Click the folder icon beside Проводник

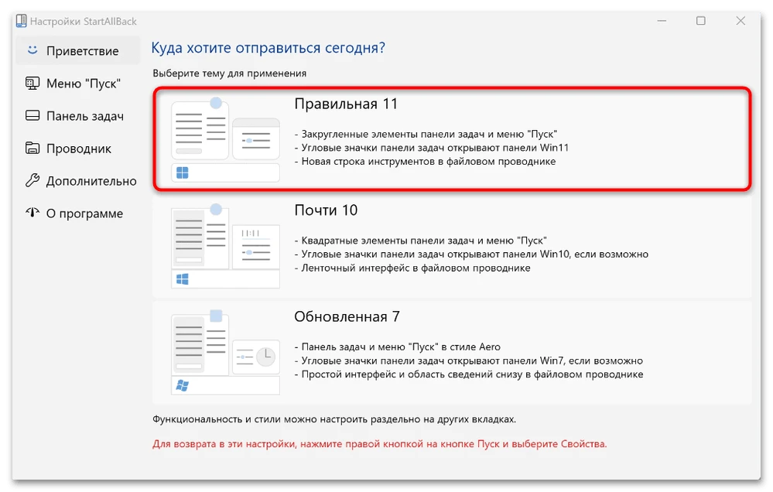point(32,148)
